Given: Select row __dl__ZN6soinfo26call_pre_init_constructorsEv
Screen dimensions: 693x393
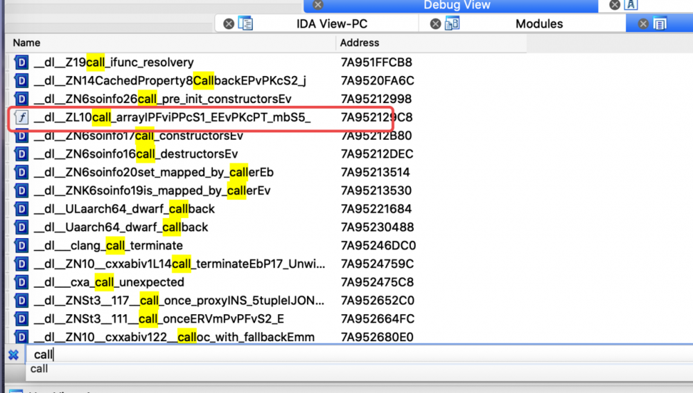Looking at the screenshot, I should pos(163,99).
